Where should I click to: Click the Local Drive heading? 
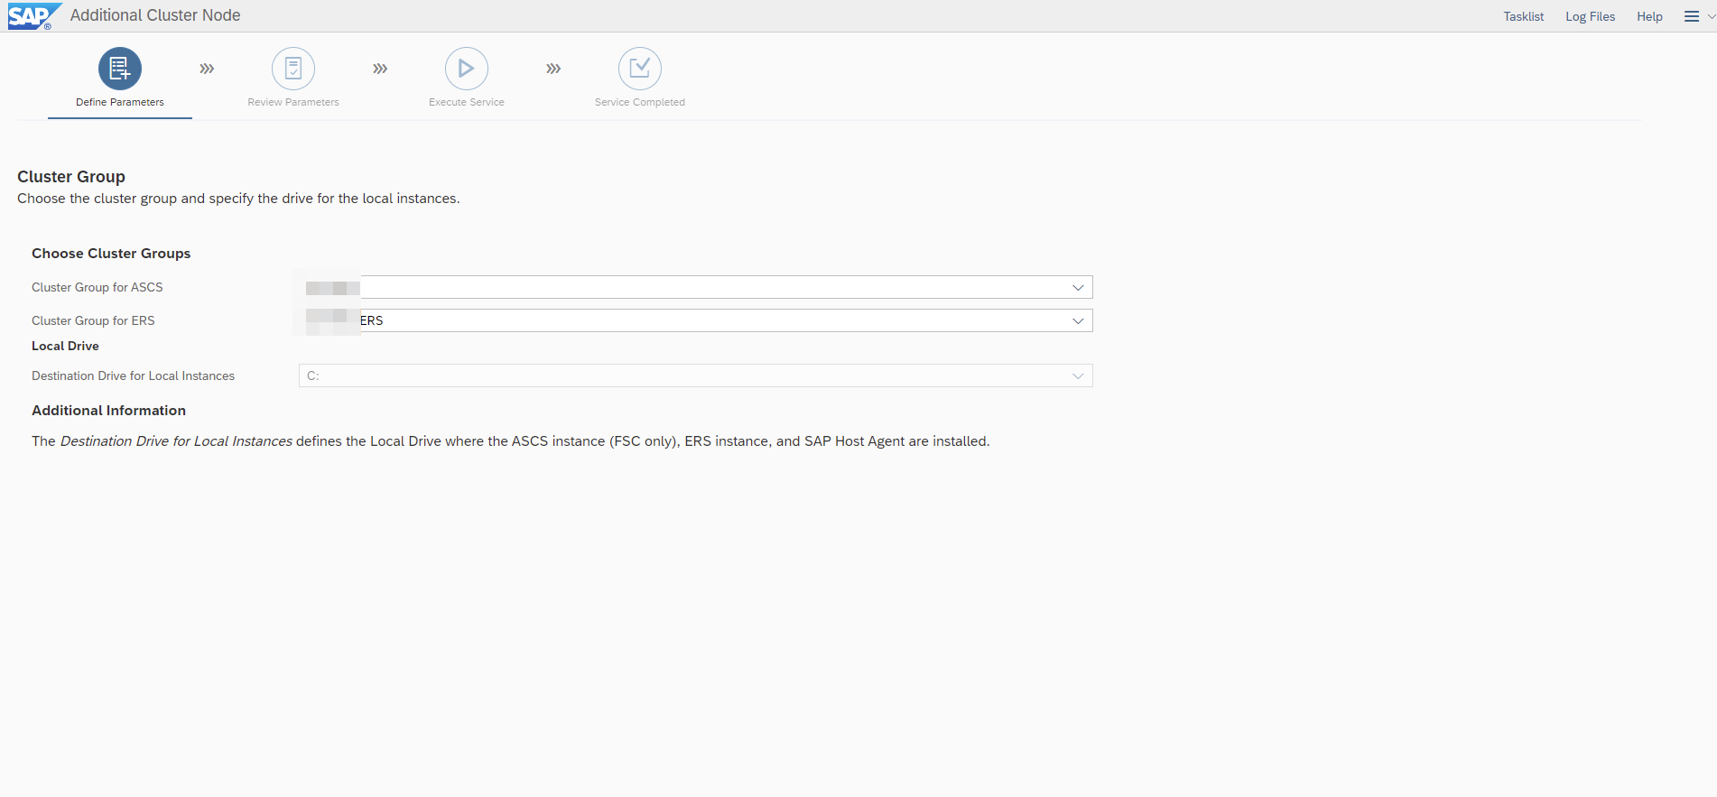coord(65,346)
